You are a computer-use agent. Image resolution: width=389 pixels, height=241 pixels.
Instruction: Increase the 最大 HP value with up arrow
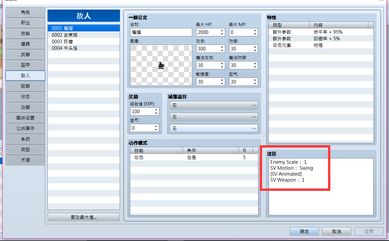tap(222, 31)
